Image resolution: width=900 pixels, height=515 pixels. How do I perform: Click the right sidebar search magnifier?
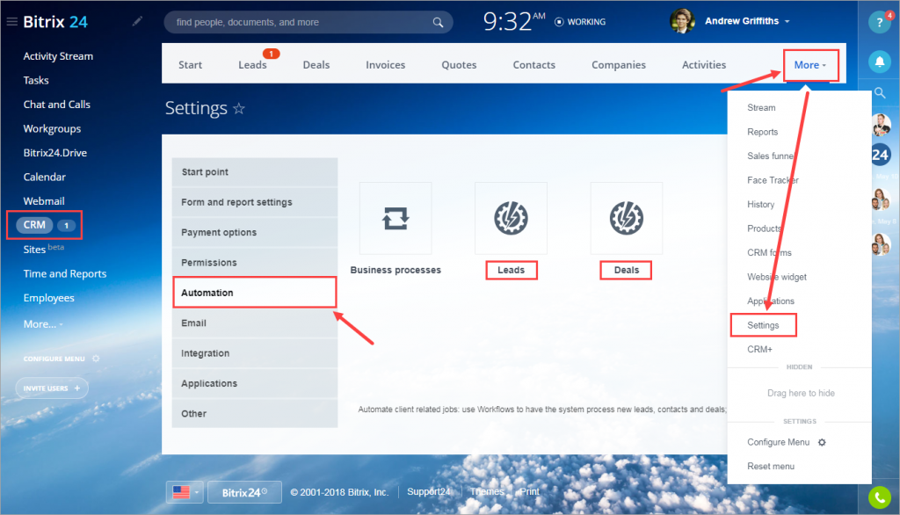pyautogui.click(x=880, y=92)
